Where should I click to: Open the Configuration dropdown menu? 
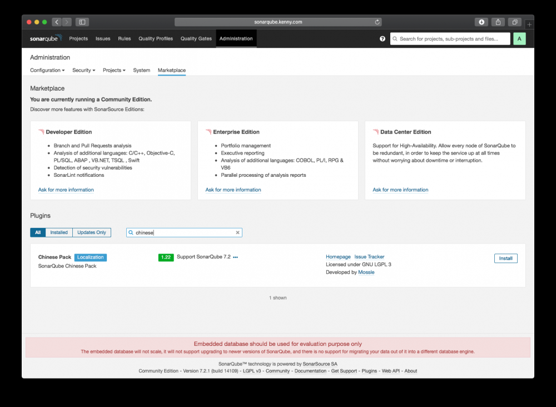click(x=47, y=70)
